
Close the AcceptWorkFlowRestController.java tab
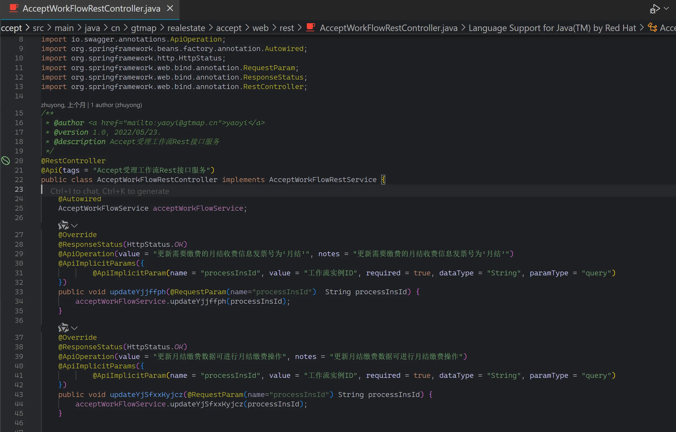[170, 8]
